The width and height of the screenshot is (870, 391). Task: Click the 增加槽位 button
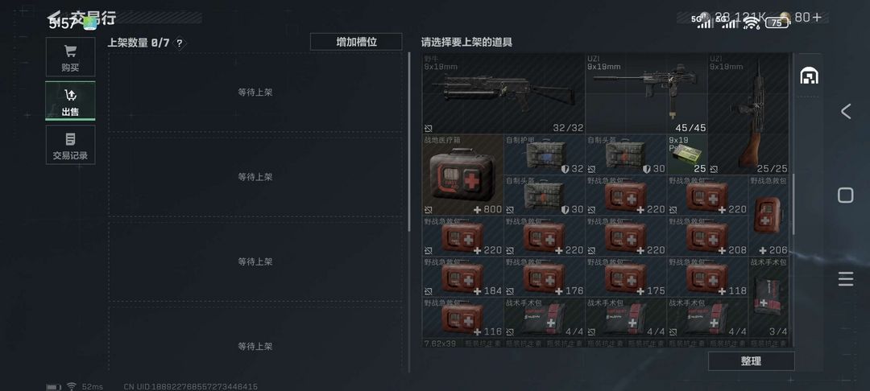(356, 42)
